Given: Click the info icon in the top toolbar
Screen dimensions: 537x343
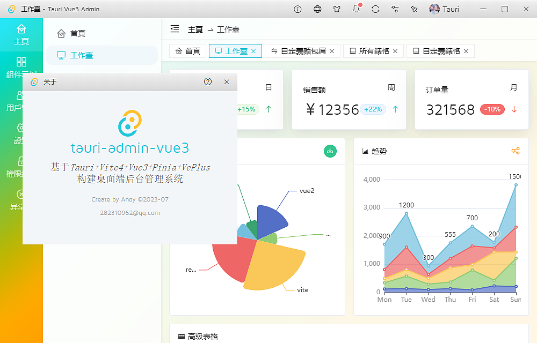Looking at the screenshot, I should click(297, 9).
